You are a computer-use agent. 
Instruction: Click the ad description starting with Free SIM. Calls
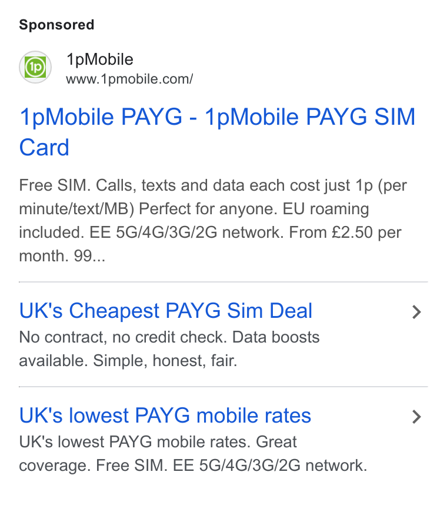point(213,221)
